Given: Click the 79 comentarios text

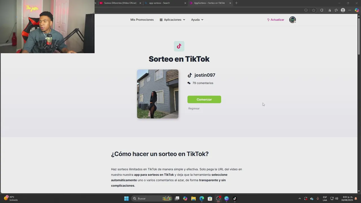Looking at the screenshot, I should 203,83.
